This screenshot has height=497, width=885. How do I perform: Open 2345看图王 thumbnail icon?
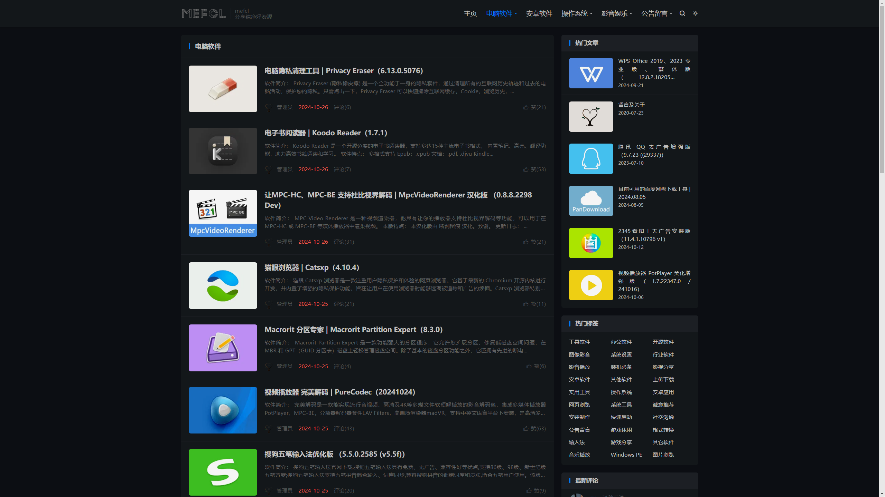(591, 243)
